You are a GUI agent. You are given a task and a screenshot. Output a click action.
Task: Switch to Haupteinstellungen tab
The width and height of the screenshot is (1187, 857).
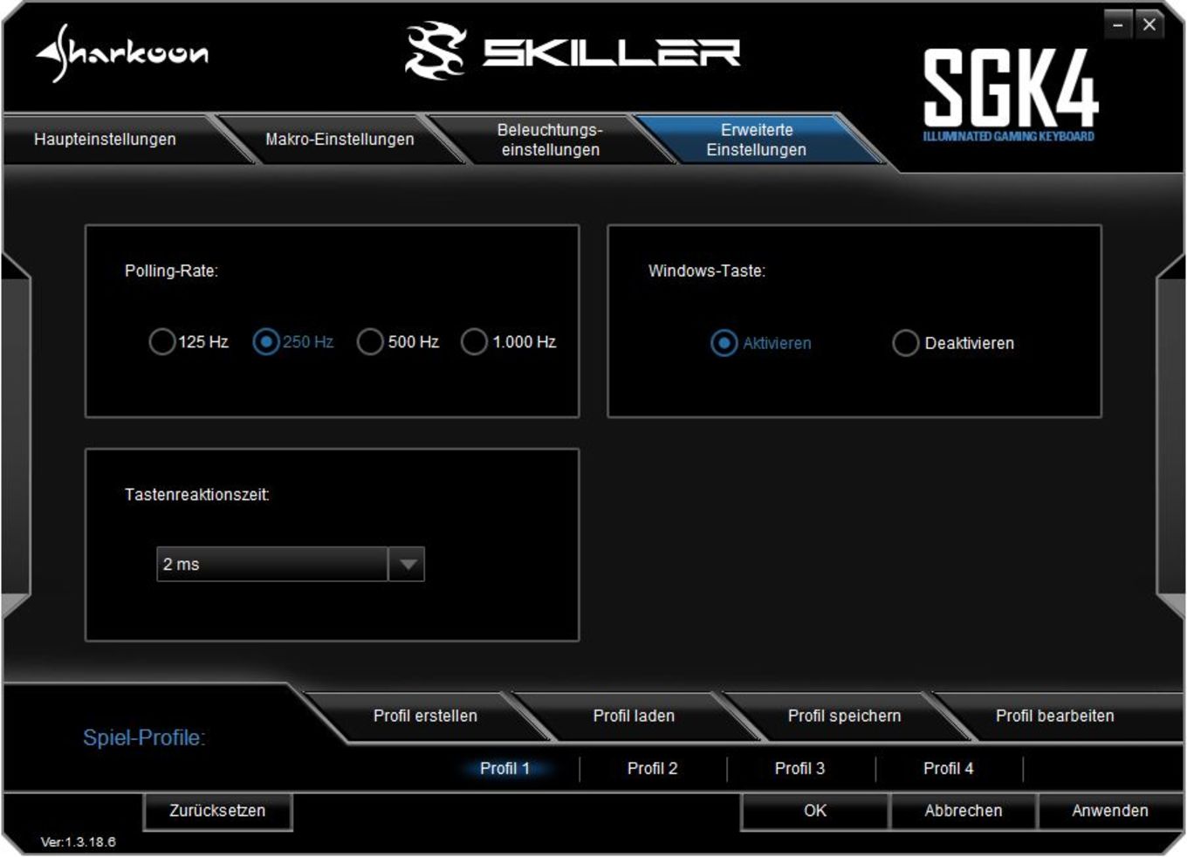(x=105, y=139)
